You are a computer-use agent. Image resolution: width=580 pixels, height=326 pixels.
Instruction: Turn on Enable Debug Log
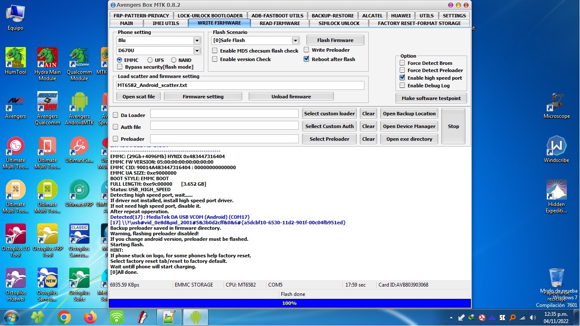(402, 86)
